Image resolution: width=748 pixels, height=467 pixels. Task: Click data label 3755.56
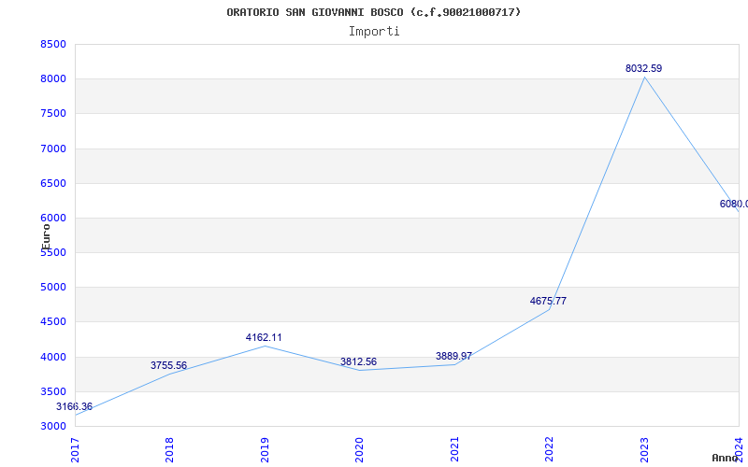point(169,365)
